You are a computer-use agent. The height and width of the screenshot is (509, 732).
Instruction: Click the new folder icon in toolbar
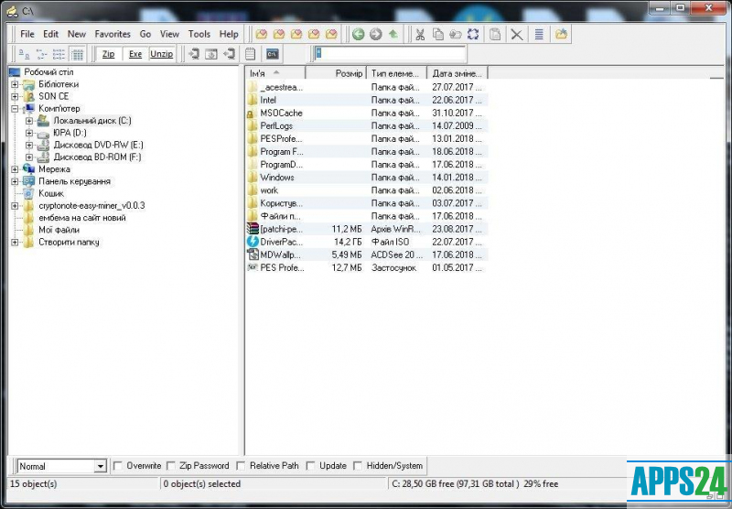[561, 34]
